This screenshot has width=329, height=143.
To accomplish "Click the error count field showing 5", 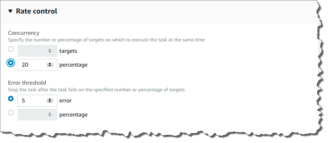I will click(32, 101).
